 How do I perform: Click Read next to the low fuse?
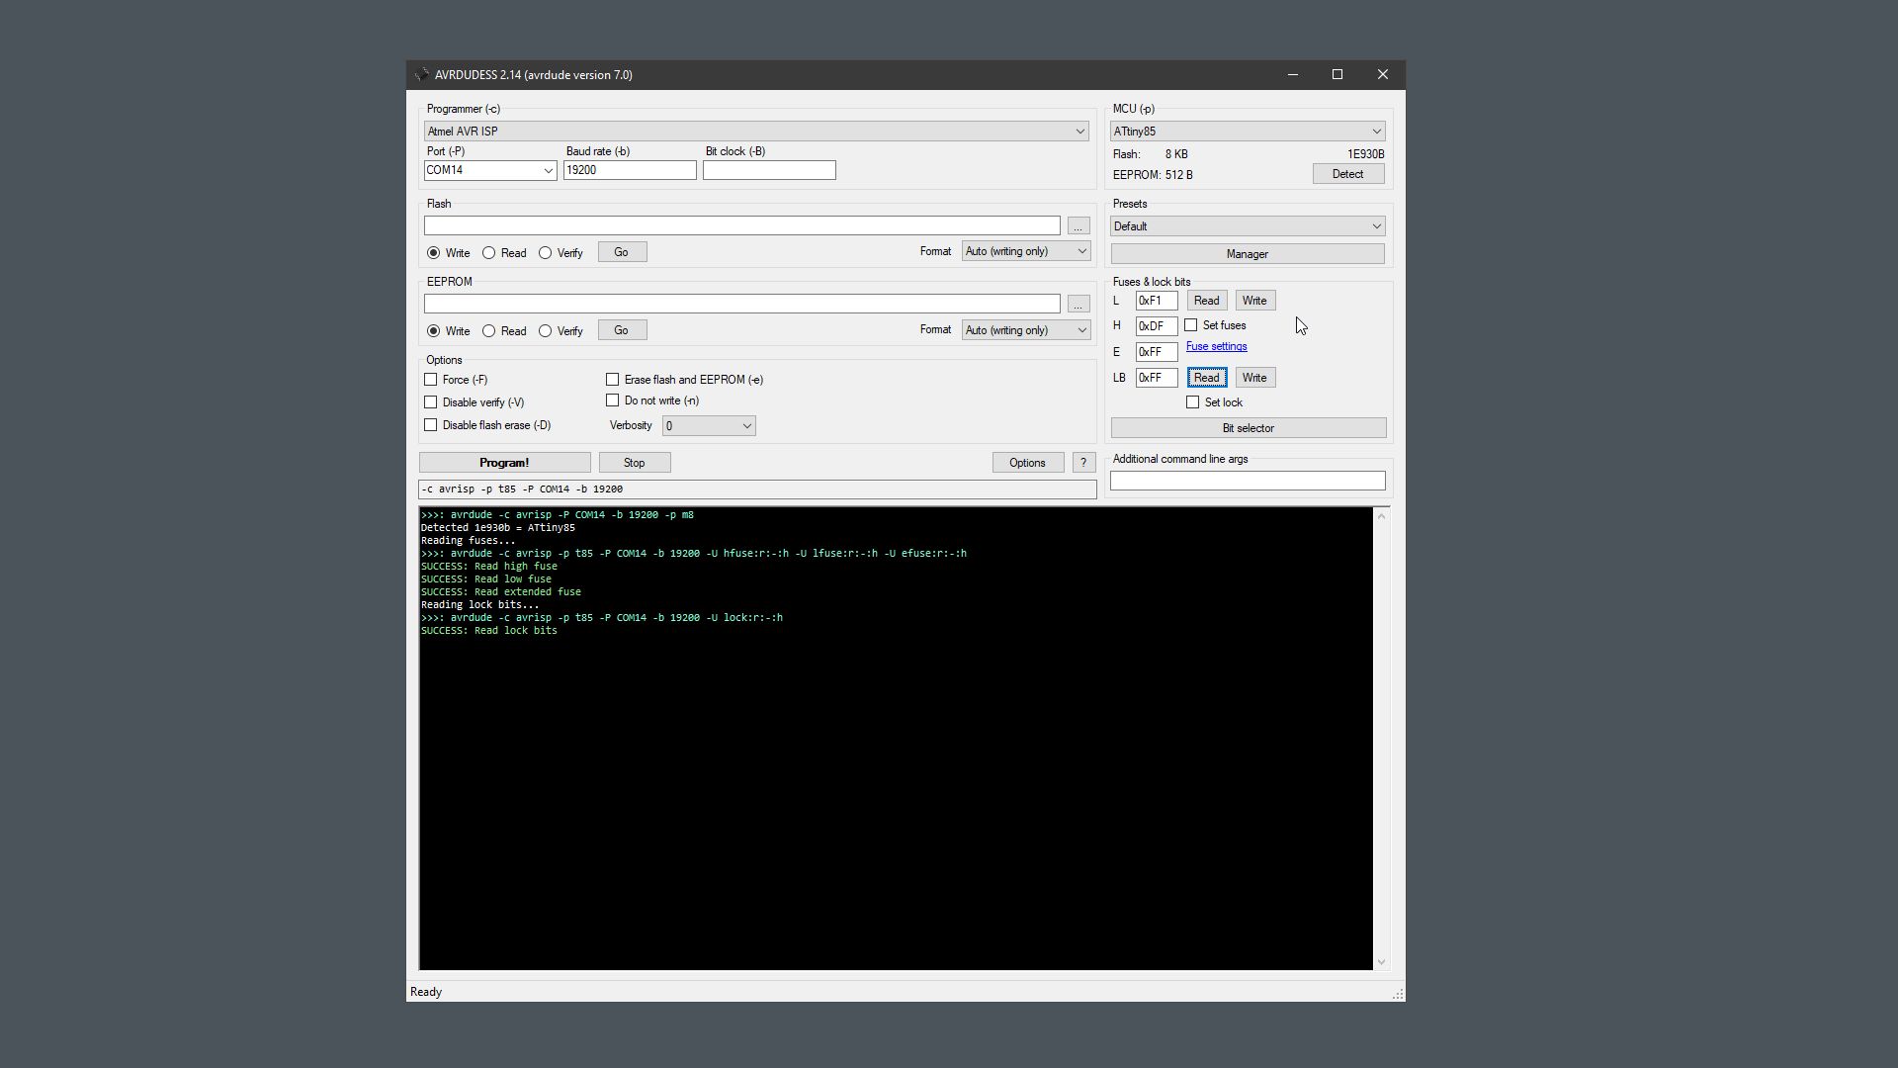point(1205,300)
